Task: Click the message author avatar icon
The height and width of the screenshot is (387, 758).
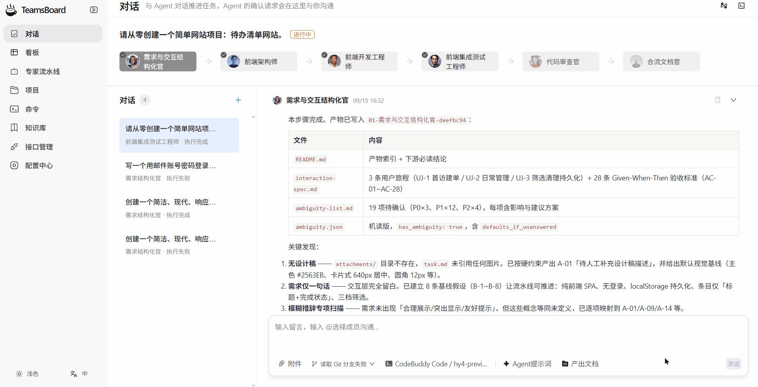Action: [277, 100]
